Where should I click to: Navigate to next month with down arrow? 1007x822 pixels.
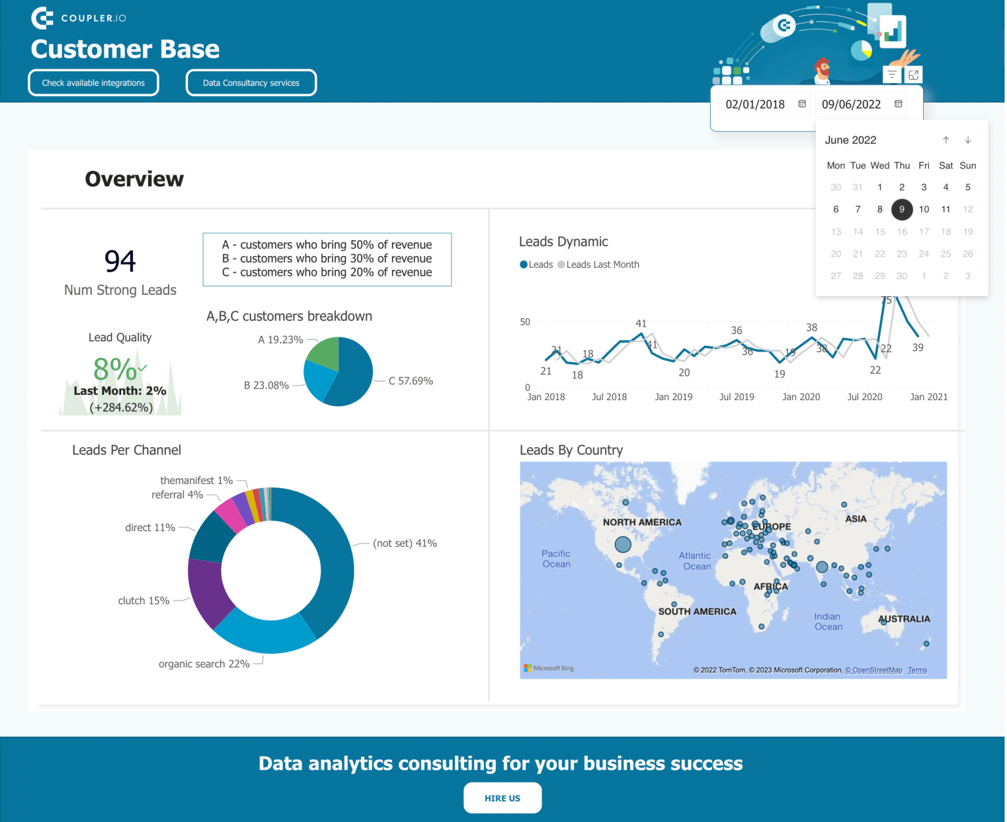[x=968, y=140]
